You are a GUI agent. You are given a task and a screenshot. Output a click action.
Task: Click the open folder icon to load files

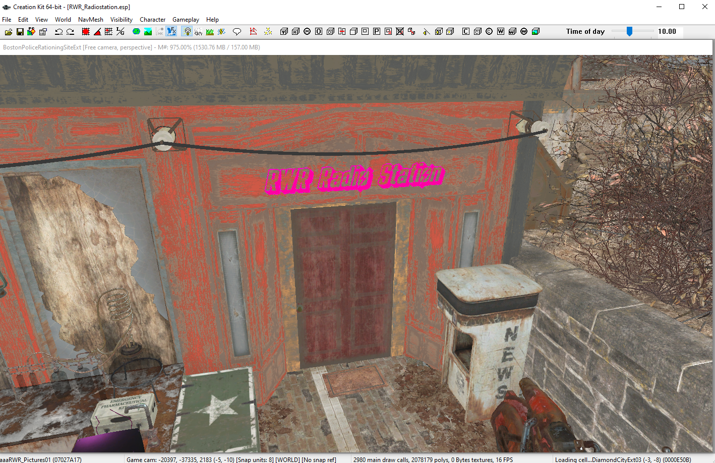coord(9,32)
